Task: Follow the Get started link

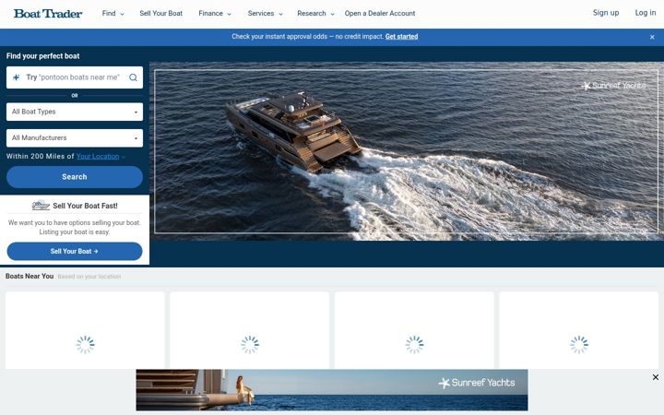Action: (x=401, y=37)
